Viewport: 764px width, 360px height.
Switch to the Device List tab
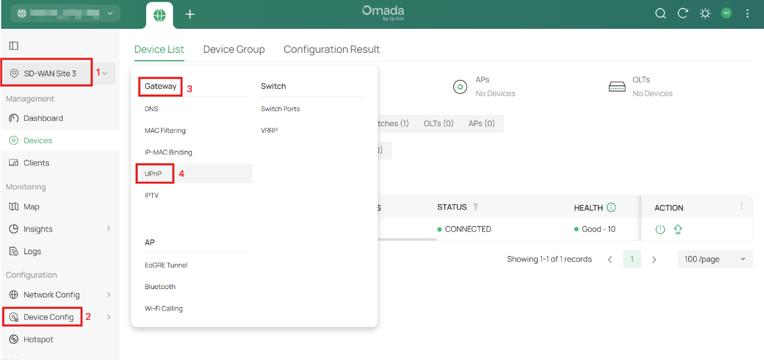click(x=159, y=49)
